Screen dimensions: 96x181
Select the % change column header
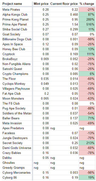[x=87, y=4]
